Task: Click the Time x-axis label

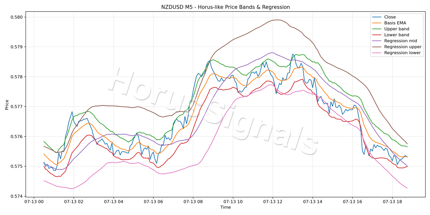Action: tap(225, 207)
